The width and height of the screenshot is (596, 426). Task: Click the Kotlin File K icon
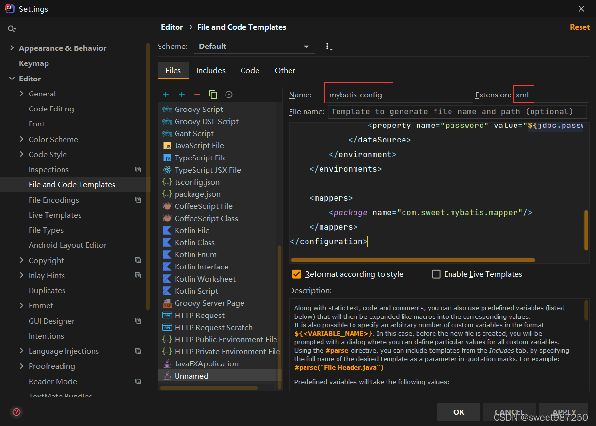click(167, 230)
